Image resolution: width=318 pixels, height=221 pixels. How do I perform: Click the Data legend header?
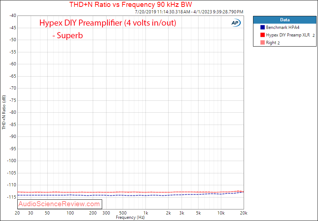click(285, 20)
